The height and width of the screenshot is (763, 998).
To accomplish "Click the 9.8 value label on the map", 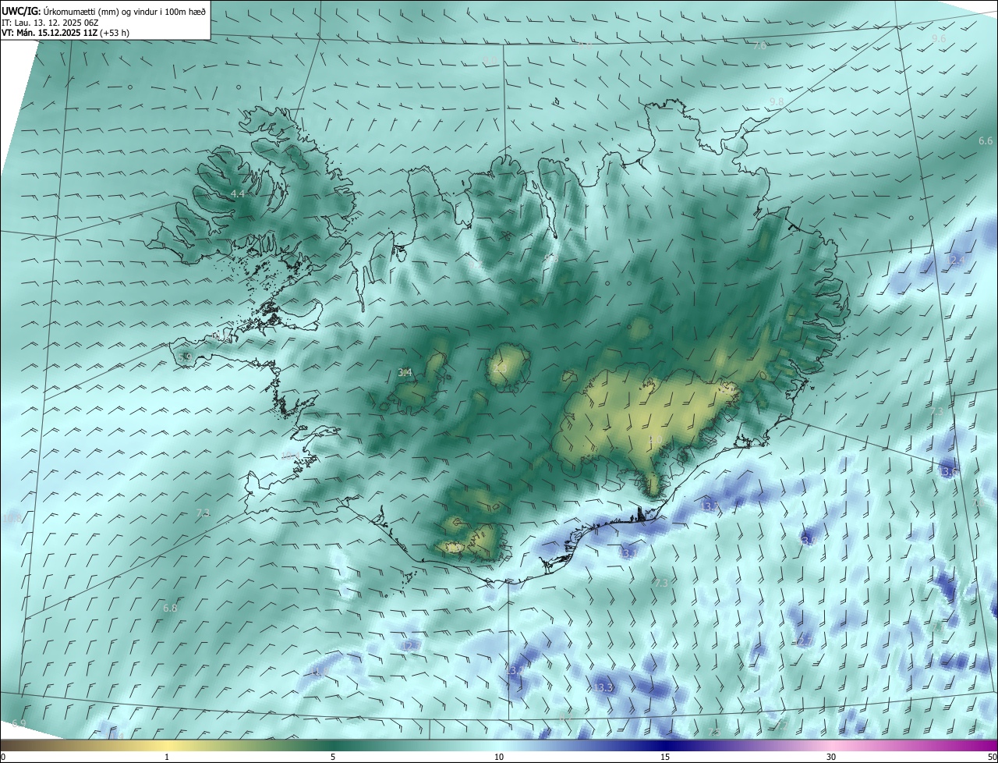I will coord(777,102).
